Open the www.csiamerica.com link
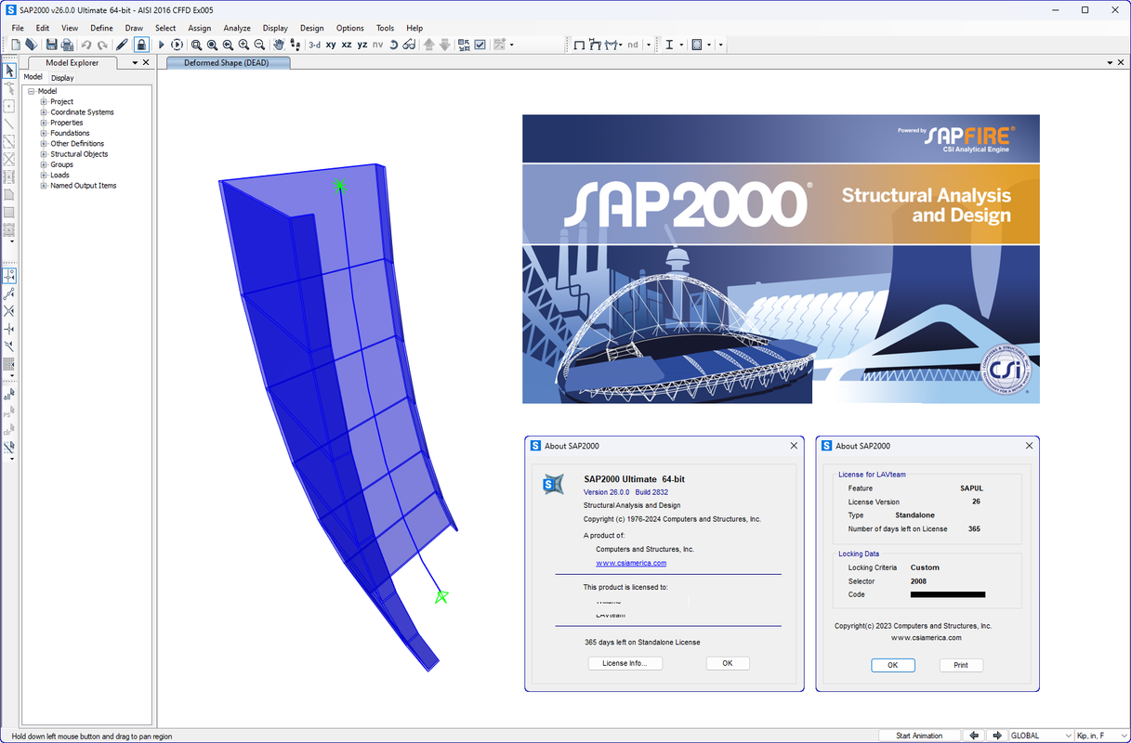Viewport: 1131px width, 743px height. point(631,563)
